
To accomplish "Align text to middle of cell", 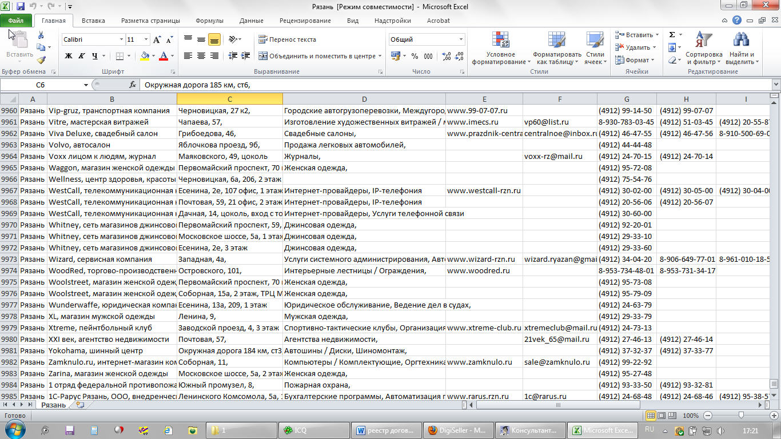I will [201, 39].
